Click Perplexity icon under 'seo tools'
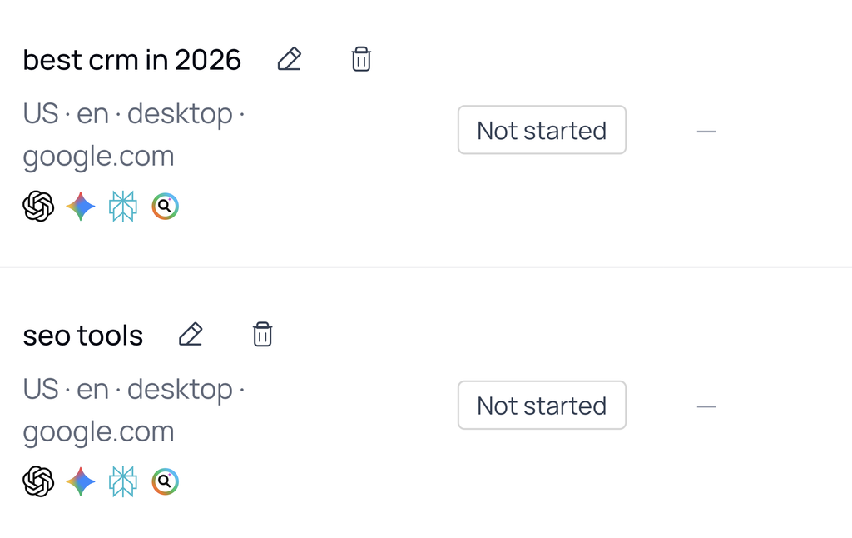 (123, 482)
